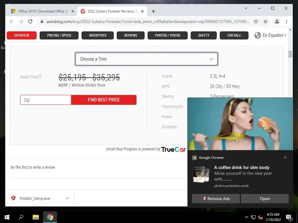This screenshot has height=223, width=298.
Task: Click FIND BEST PRICE button
Action: click(x=104, y=100)
